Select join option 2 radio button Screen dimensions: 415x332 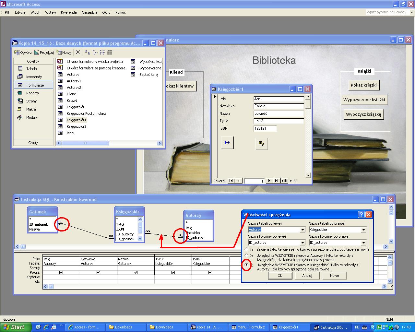[x=246, y=255]
